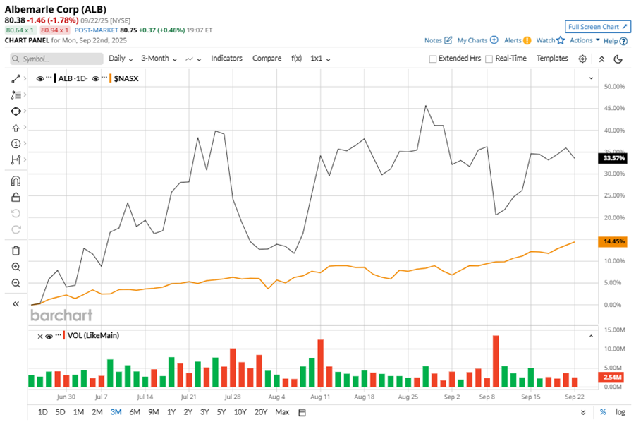Select the text and annotation list tool
The image size is (636, 422).
pos(16,95)
